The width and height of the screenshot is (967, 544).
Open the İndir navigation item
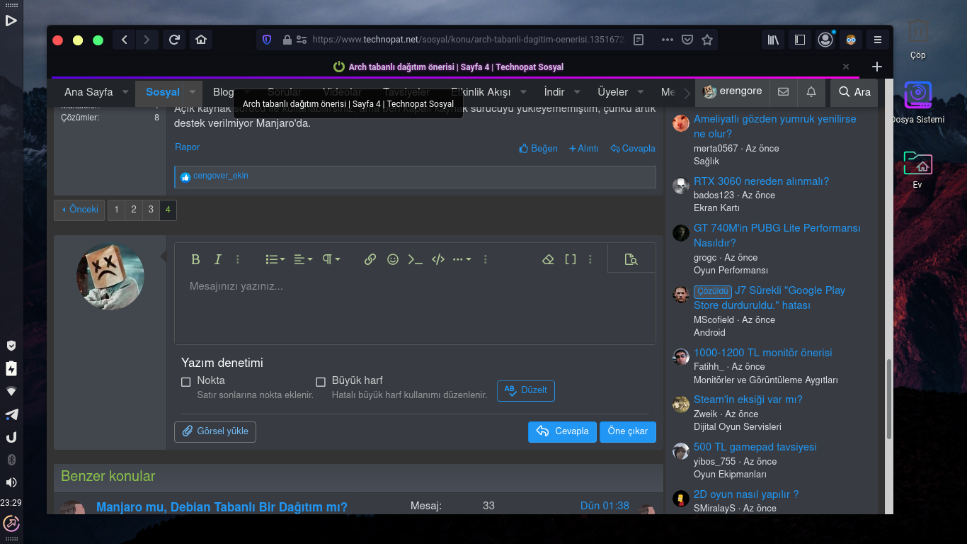coord(554,92)
